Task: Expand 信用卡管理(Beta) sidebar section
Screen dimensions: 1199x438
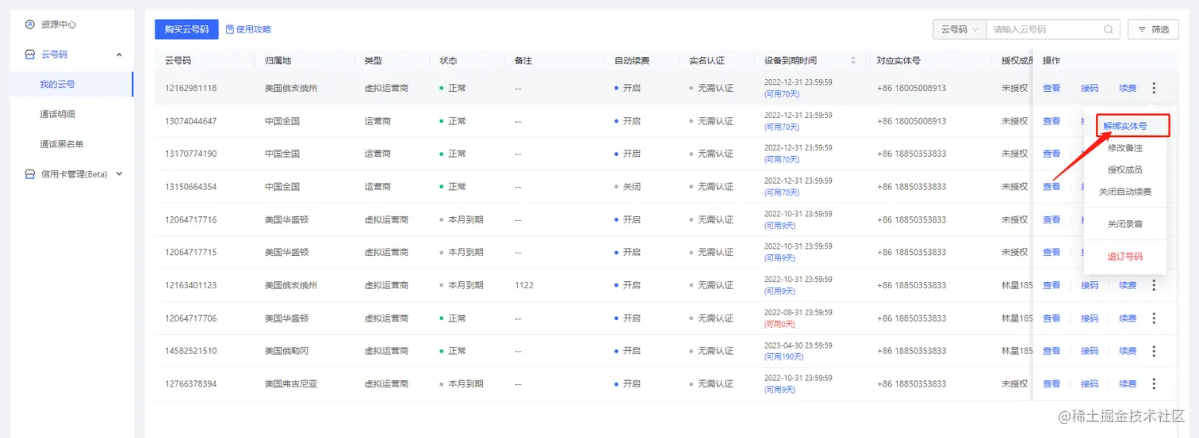Action: point(119,174)
